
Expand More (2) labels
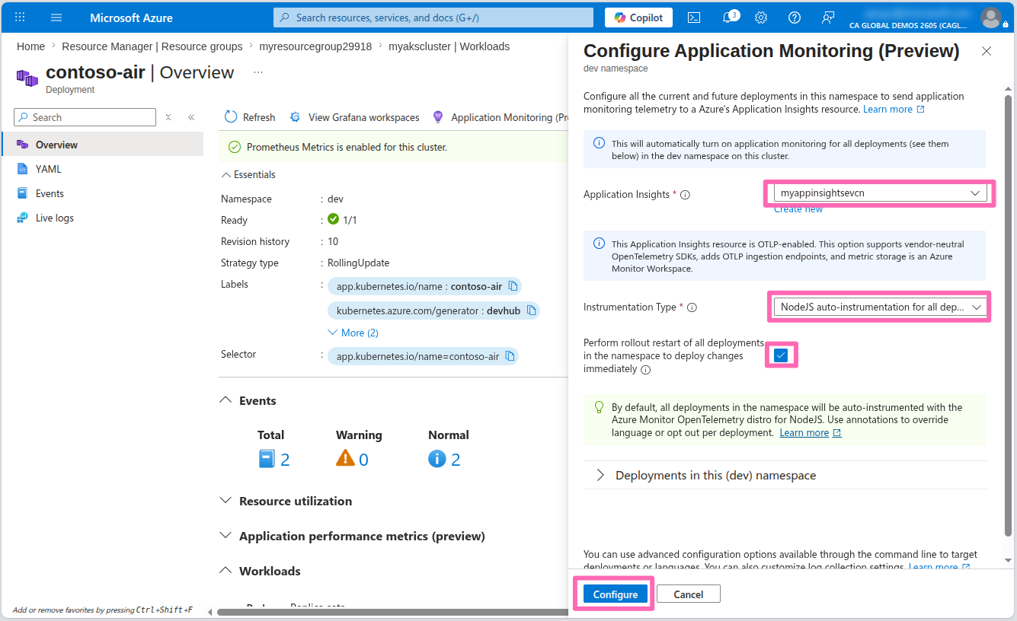353,333
